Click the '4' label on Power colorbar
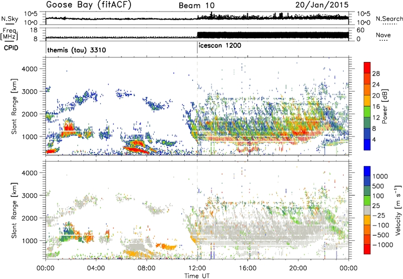Viewport: 403px width, 279px height. [x=374, y=139]
